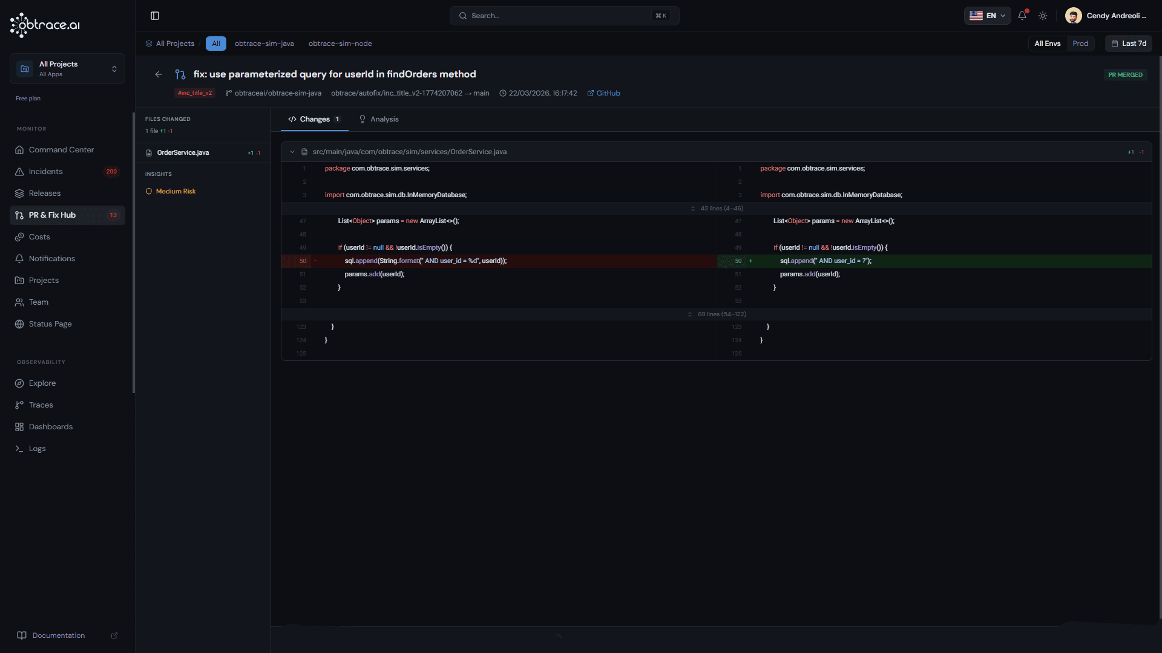Image resolution: width=1162 pixels, height=653 pixels.
Task: Click the Search input field
Action: (564, 16)
